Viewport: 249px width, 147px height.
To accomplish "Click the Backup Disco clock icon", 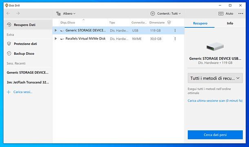I will click(x=9, y=53).
